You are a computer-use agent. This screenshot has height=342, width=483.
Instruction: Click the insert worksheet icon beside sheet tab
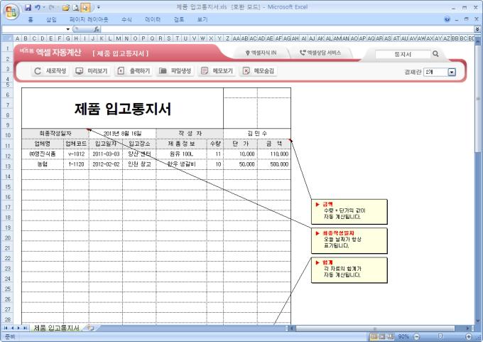point(90,328)
